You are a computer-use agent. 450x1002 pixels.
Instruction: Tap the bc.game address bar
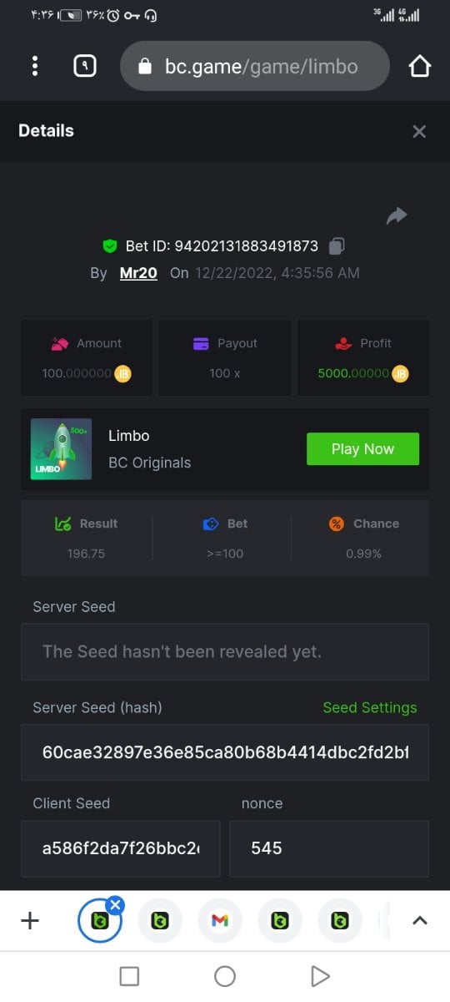[255, 66]
